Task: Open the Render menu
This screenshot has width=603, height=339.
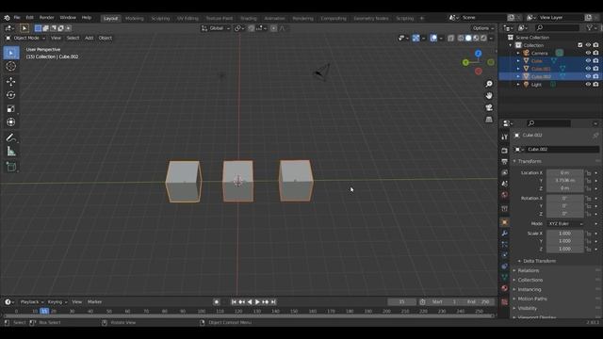Action: (46, 18)
